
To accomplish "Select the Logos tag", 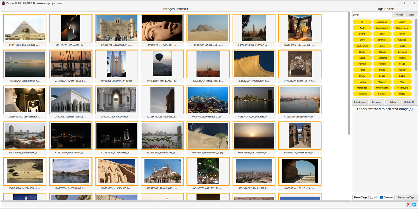I will [382, 76].
